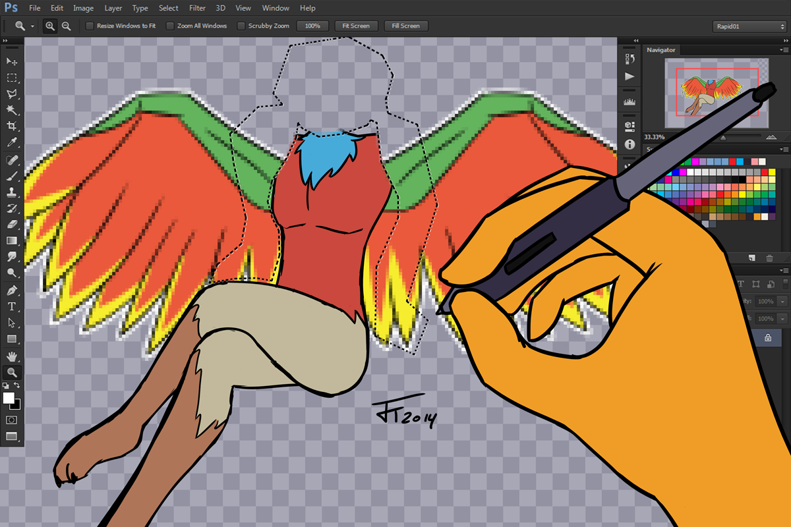Viewport: 791px width, 527px height.
Task: Open the layer Fill dropdown arrow
Action: pyautogui.click(x=782, y=318)
